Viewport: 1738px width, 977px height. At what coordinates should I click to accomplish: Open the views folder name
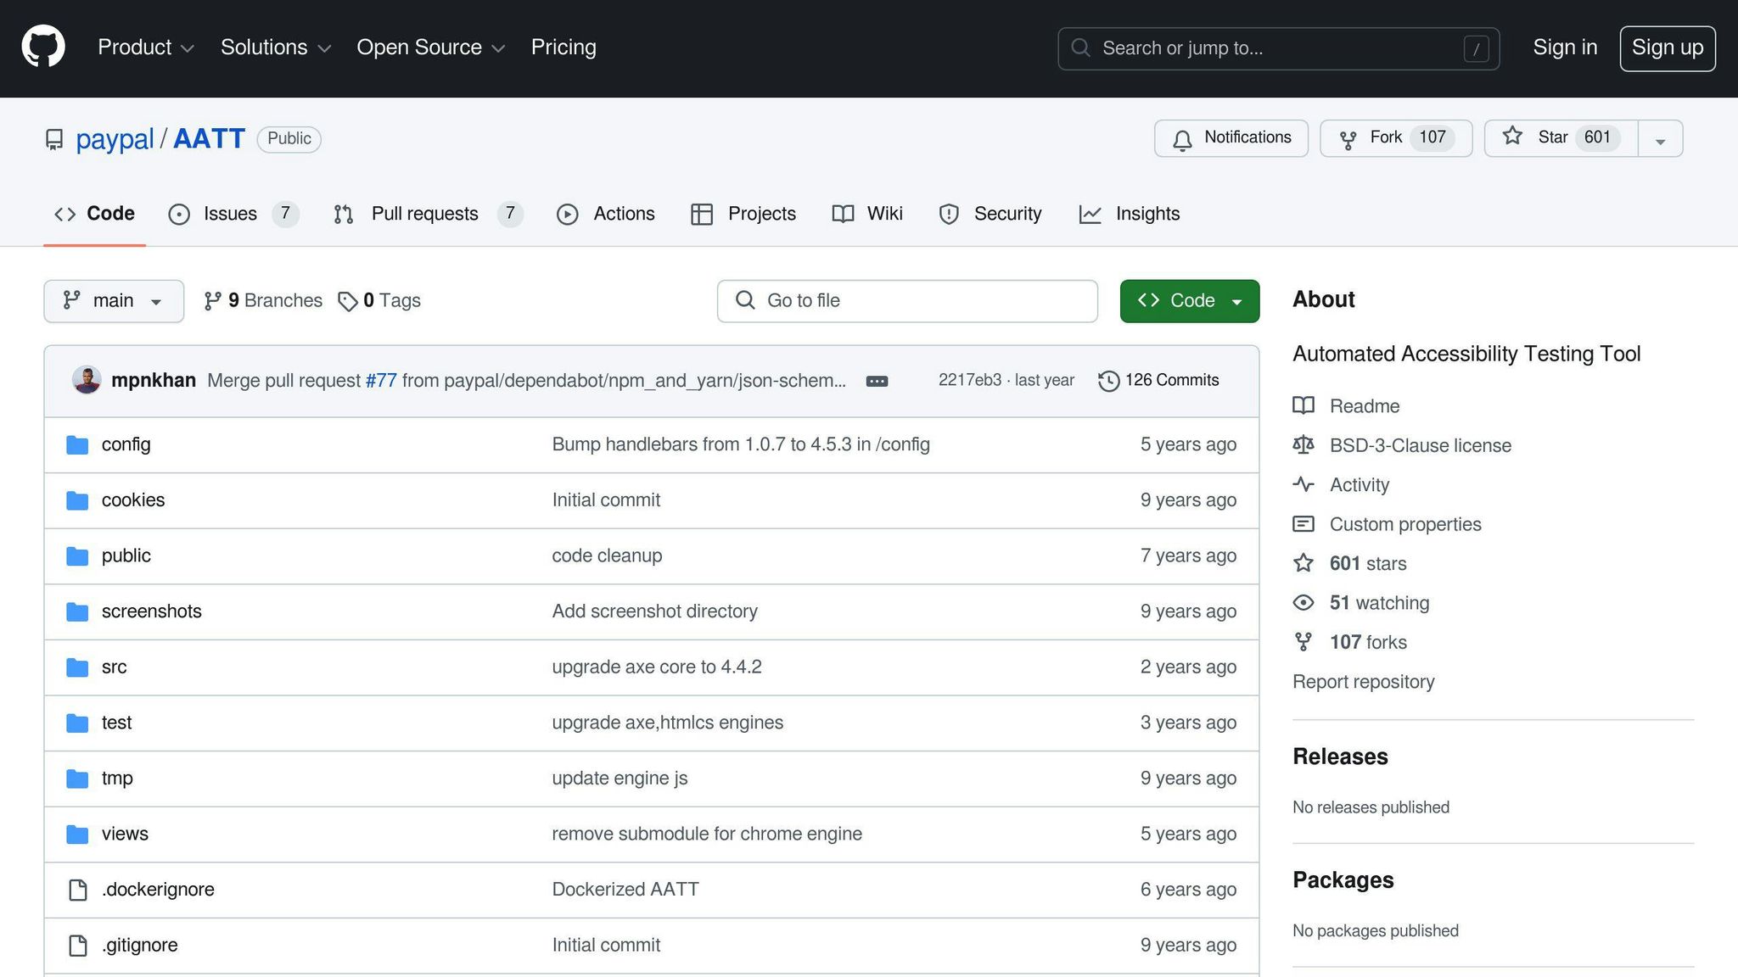coord(125,835)
